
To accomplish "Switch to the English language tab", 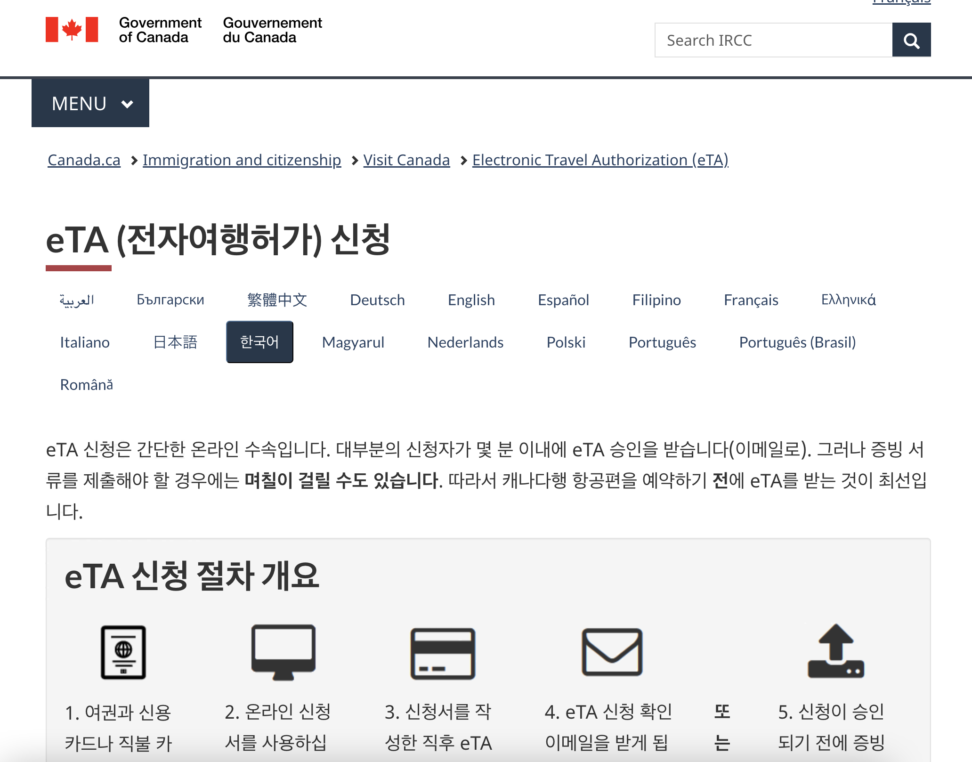I will (471, 300).
